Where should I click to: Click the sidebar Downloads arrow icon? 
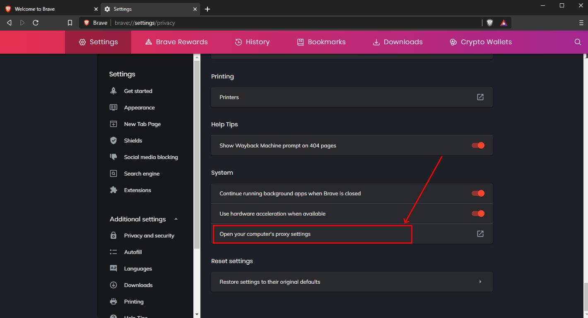pyautogui.click(x=113, y=285)
